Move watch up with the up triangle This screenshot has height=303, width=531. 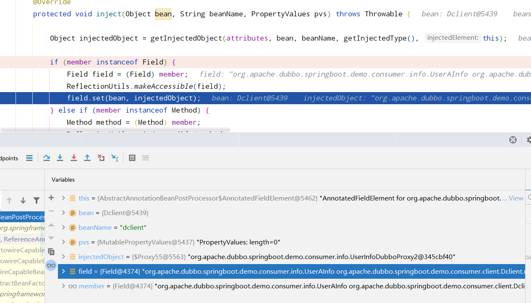point(51,225)
